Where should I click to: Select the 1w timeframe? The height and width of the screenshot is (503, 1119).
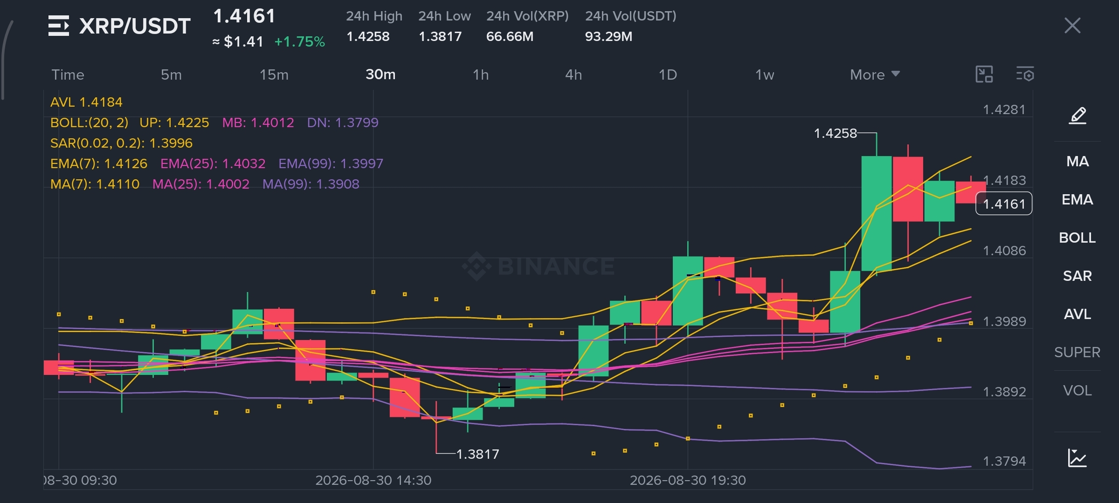(x=765, y=75)
